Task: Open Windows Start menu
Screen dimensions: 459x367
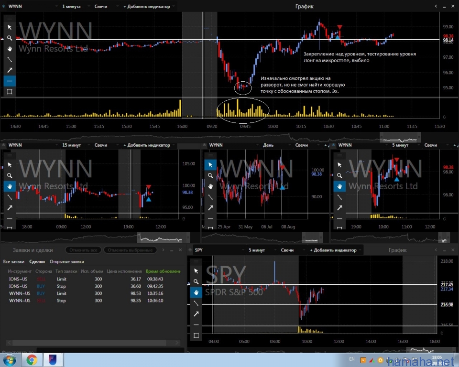Action: click(10, 360)
